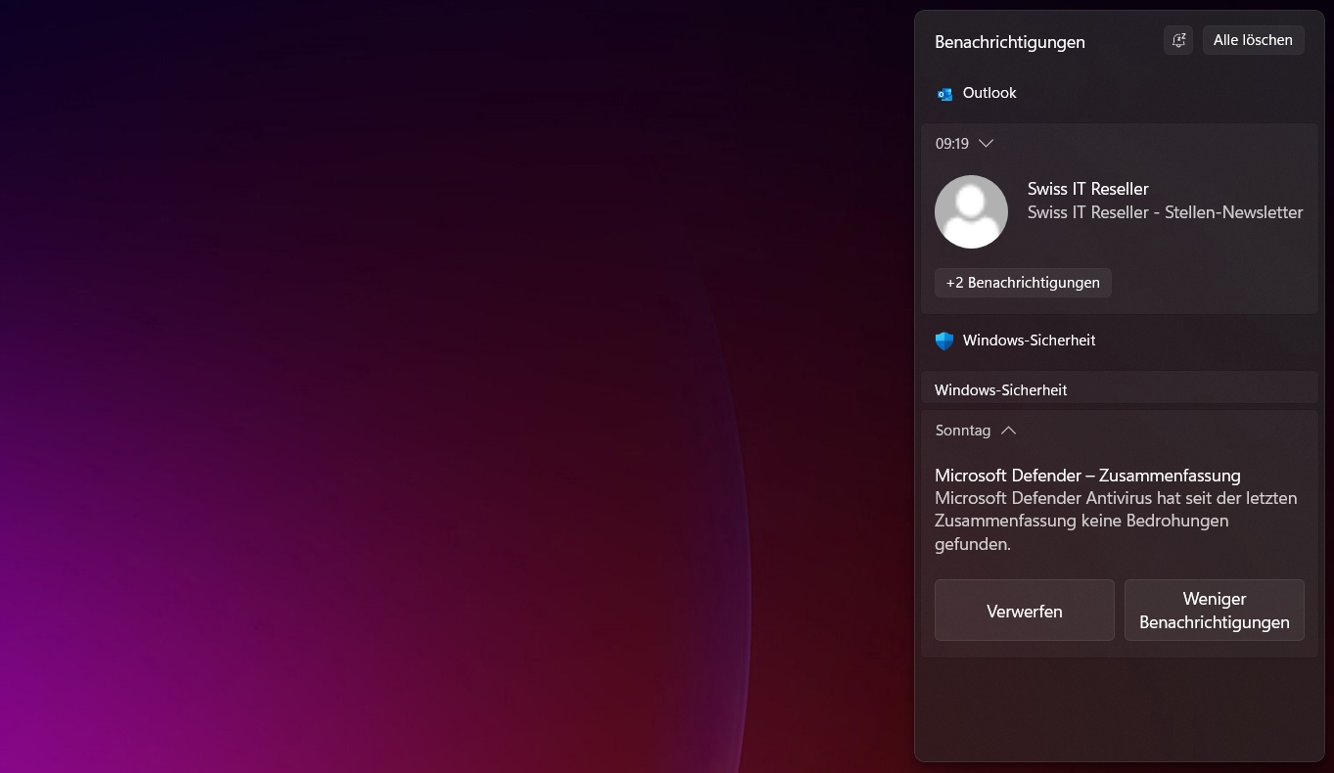Click the Swiss IT Reseller sender name
The height and width of the screenshot is (773, 1334).
tap(1087, 189)
